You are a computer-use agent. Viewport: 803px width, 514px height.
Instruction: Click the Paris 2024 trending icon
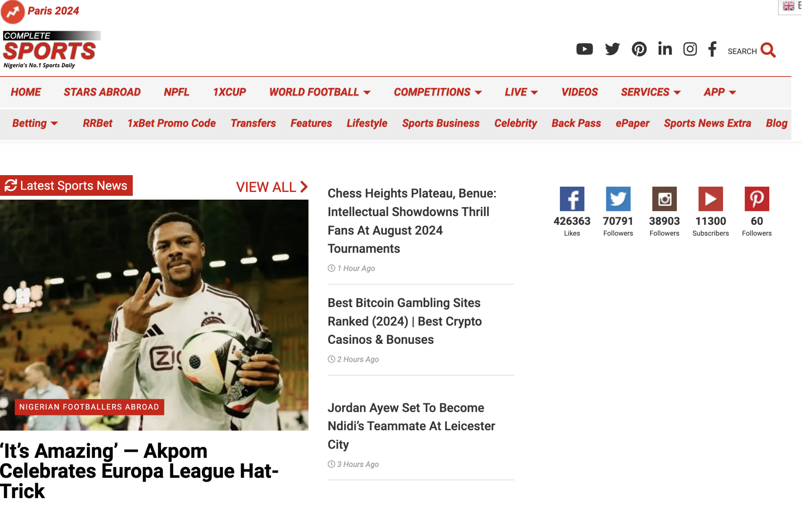pos(13,12)
